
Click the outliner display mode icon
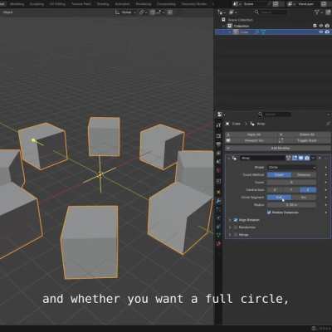[x=232, y=12]
